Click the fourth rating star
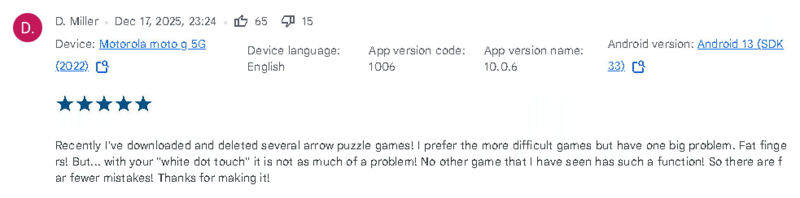 coord(124,104)
